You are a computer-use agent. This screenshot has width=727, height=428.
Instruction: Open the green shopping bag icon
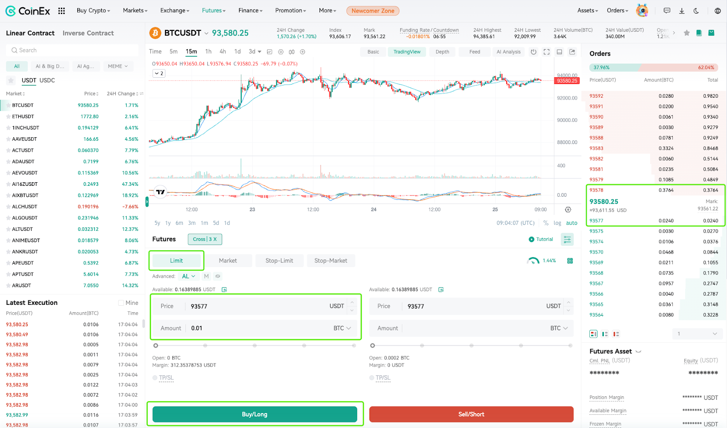click(x=711, y=33)
